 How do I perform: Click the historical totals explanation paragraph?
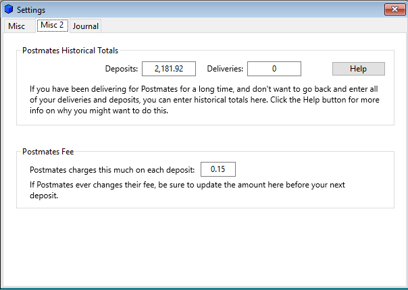(205, 100)
